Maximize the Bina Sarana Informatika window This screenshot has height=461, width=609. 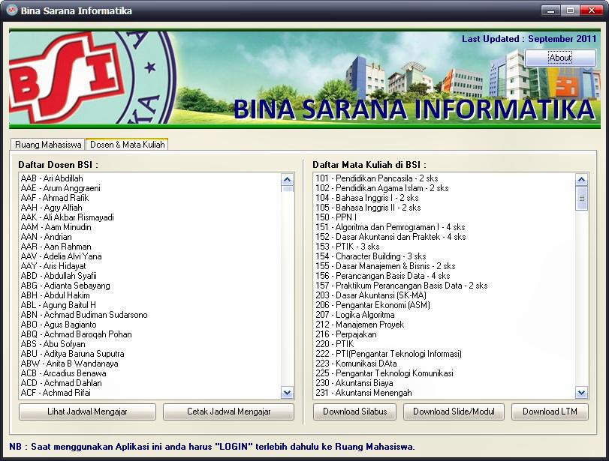click(570, 10)
